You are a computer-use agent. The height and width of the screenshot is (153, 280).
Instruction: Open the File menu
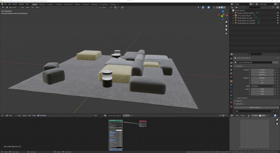[x=5, y=4]
